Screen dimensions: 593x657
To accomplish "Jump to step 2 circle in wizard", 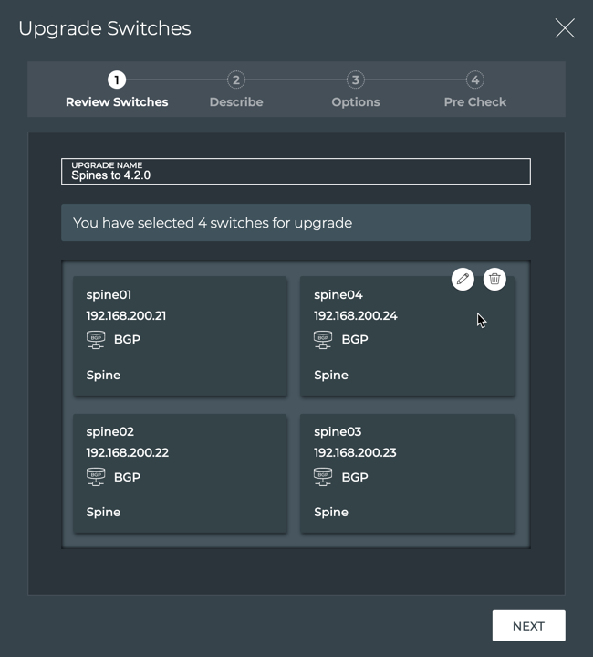I will [x=235, y=79].
